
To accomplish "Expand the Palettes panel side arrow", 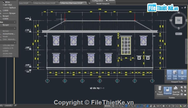I will [x=156, y=92].
